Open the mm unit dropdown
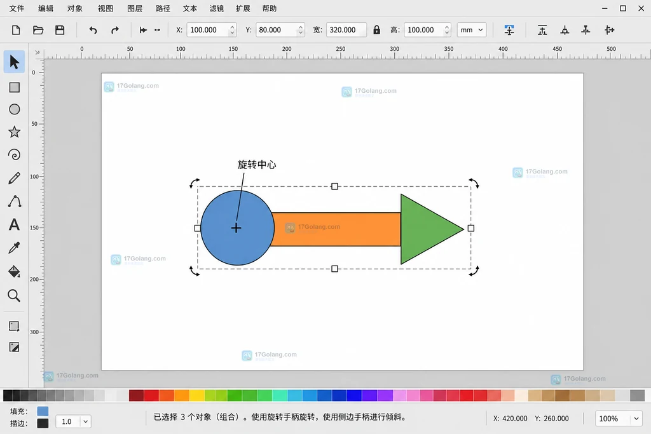This screenshot has width=651, height=434. (x=472, y=30)
